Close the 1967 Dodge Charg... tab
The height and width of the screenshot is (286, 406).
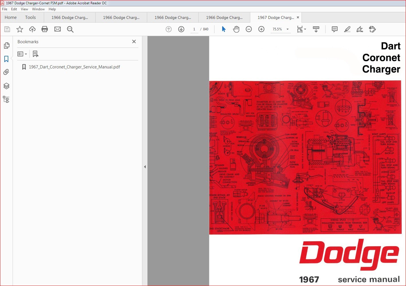pyautogui.click(x=298, y=17)
